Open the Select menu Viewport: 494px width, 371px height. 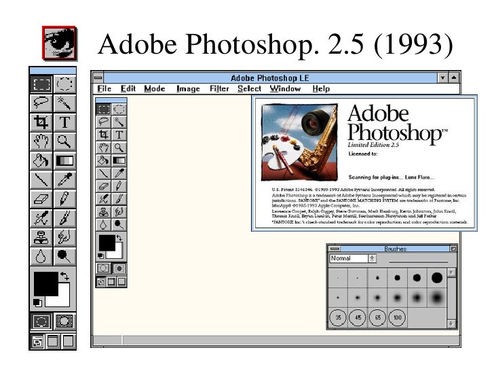point(249,88)
